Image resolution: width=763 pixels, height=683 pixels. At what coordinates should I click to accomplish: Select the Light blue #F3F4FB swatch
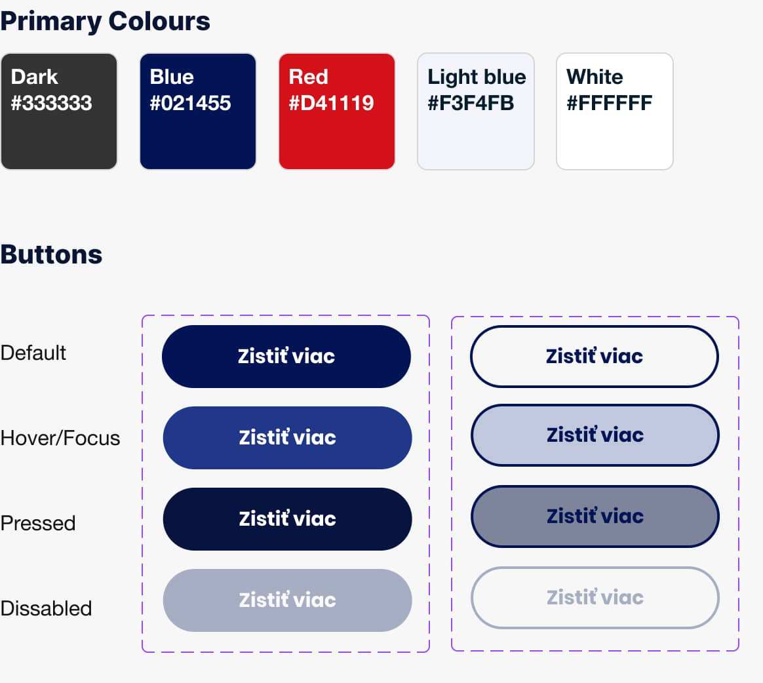[476, 111]
